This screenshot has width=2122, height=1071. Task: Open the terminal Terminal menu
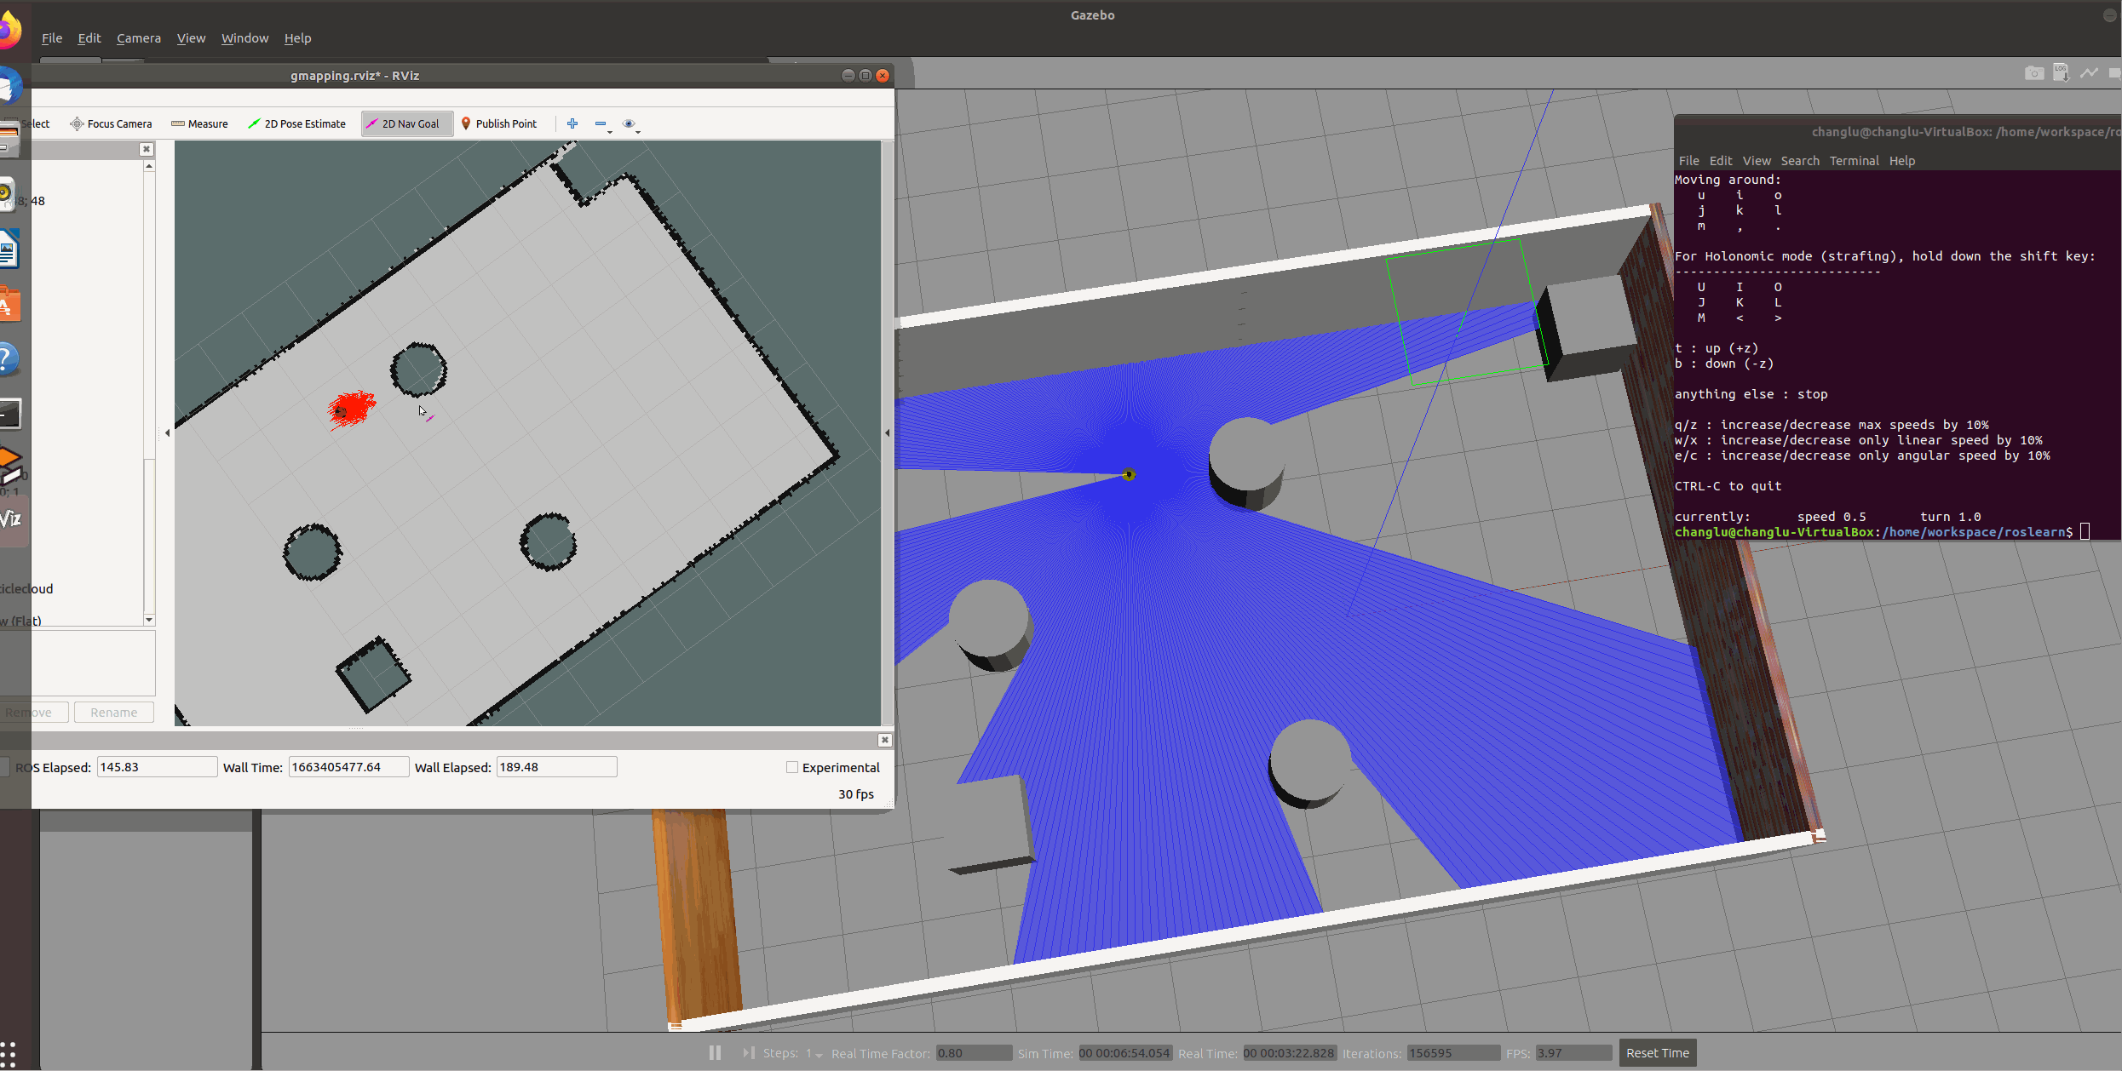pos(1854,161)
